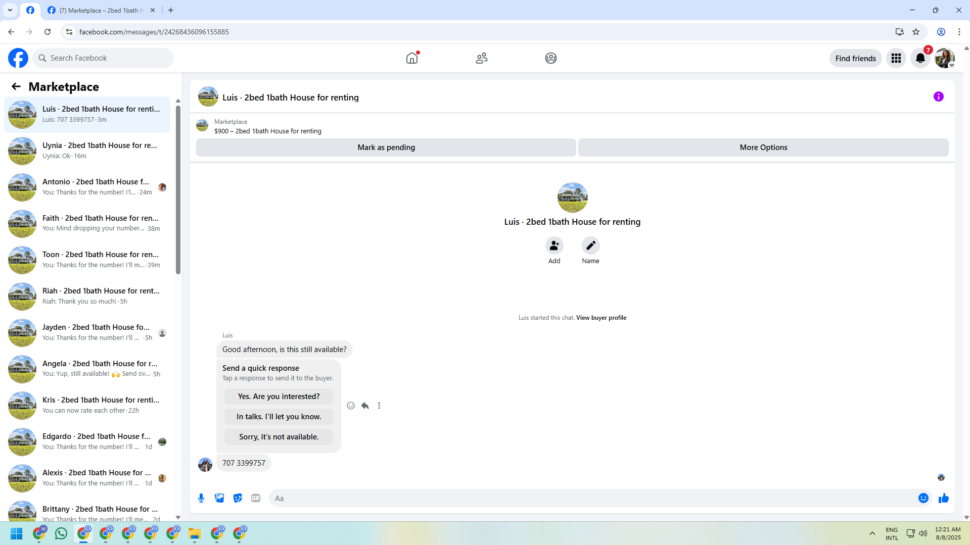This screenshot has height=545, width=970.
Task: Open volume control in system tray
Action: pos(923,533)
